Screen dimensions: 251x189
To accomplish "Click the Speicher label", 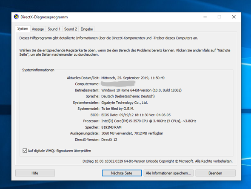I will point(92,127).
